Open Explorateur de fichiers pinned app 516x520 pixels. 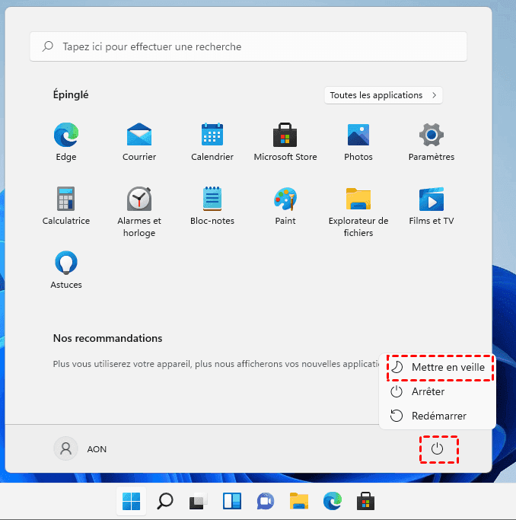(x=358, y=212)
